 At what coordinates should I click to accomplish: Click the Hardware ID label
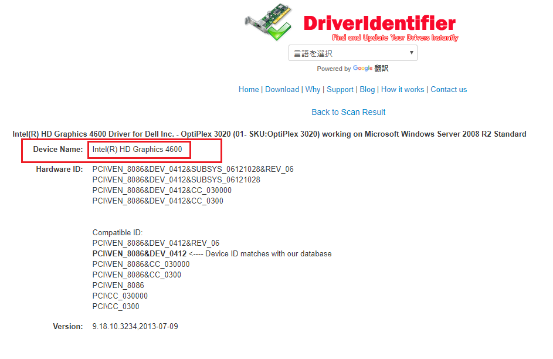(59, 170)
